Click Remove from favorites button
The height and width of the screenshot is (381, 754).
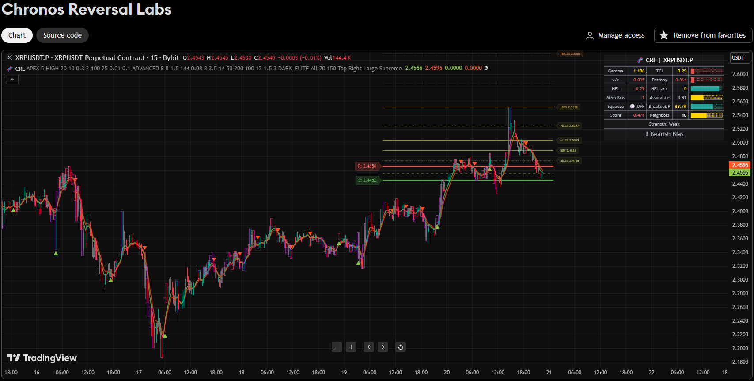[x=703, y=35]
